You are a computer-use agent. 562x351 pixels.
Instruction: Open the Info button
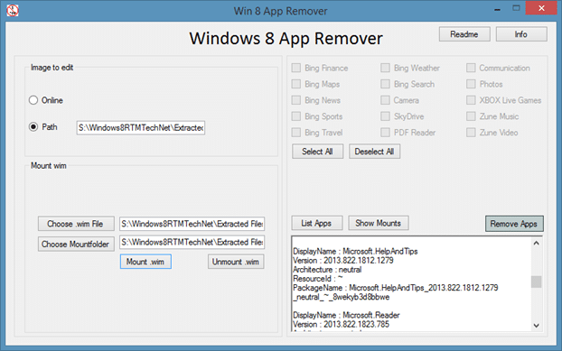(x=521, y=34)
